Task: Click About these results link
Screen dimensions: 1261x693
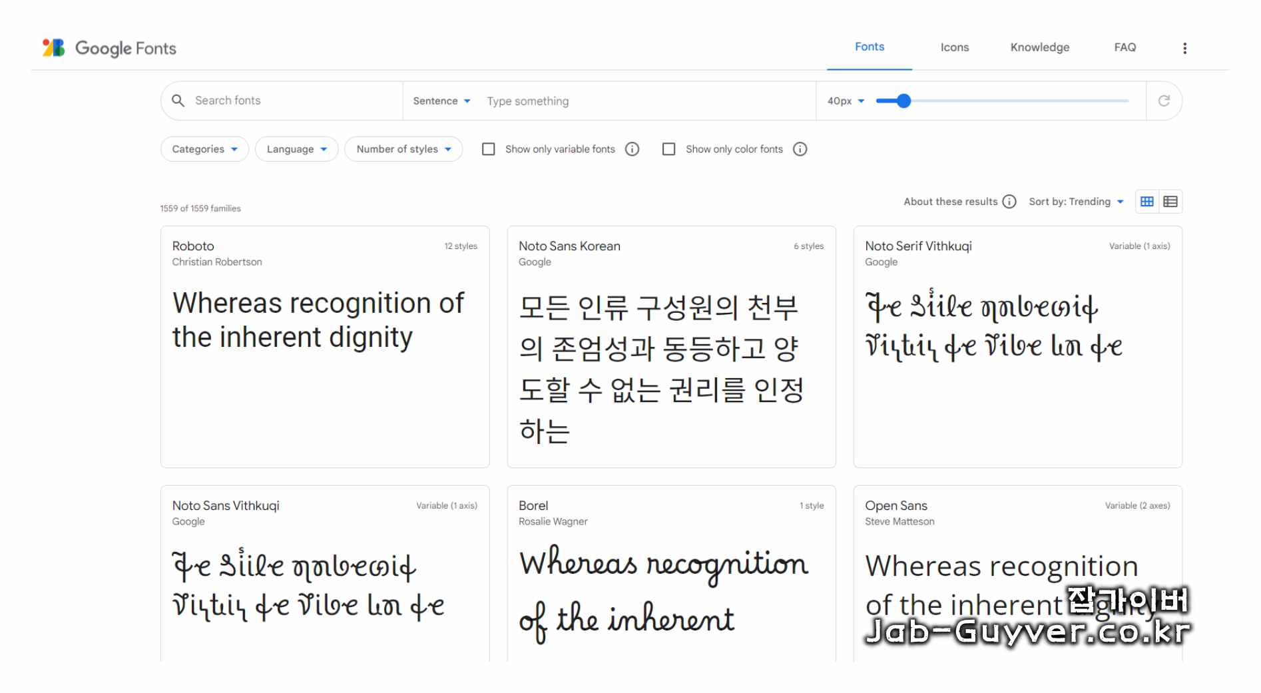Action: tap(950, 202)
